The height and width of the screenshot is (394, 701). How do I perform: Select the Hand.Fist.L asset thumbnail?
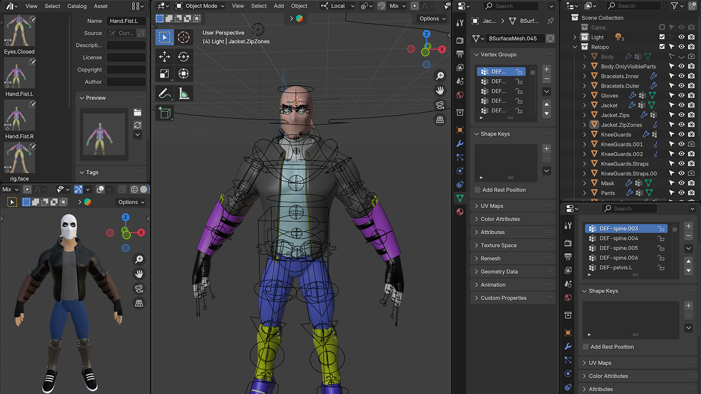pos(20,73)
